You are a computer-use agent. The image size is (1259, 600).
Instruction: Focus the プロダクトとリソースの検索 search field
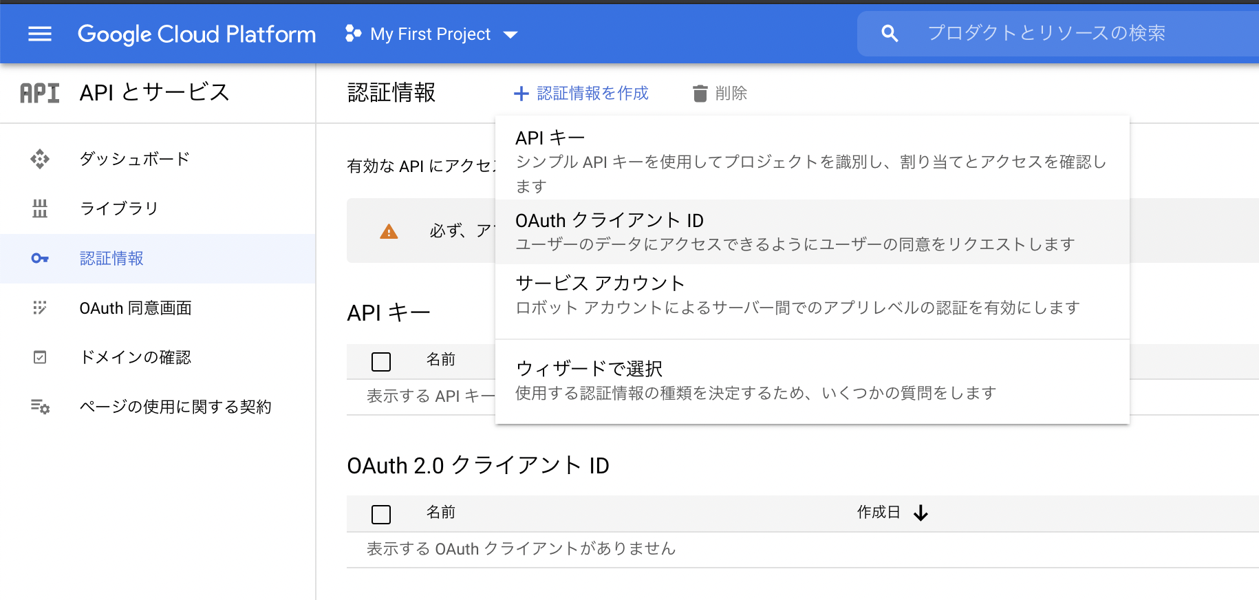[x=1058, y=33]
